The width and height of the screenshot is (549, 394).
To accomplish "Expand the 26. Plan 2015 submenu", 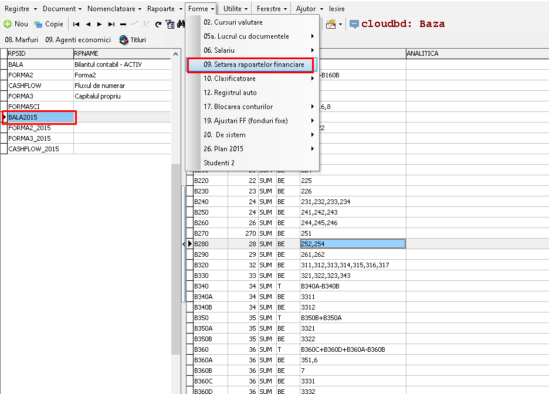I will [x=259, y=149].
